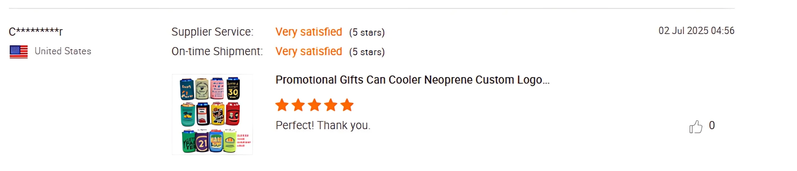Viewport: 797px width, 171px height.
Task: Click the review date 02 Jul 2025
Action: pyautogui.click(x=696, y=31)
